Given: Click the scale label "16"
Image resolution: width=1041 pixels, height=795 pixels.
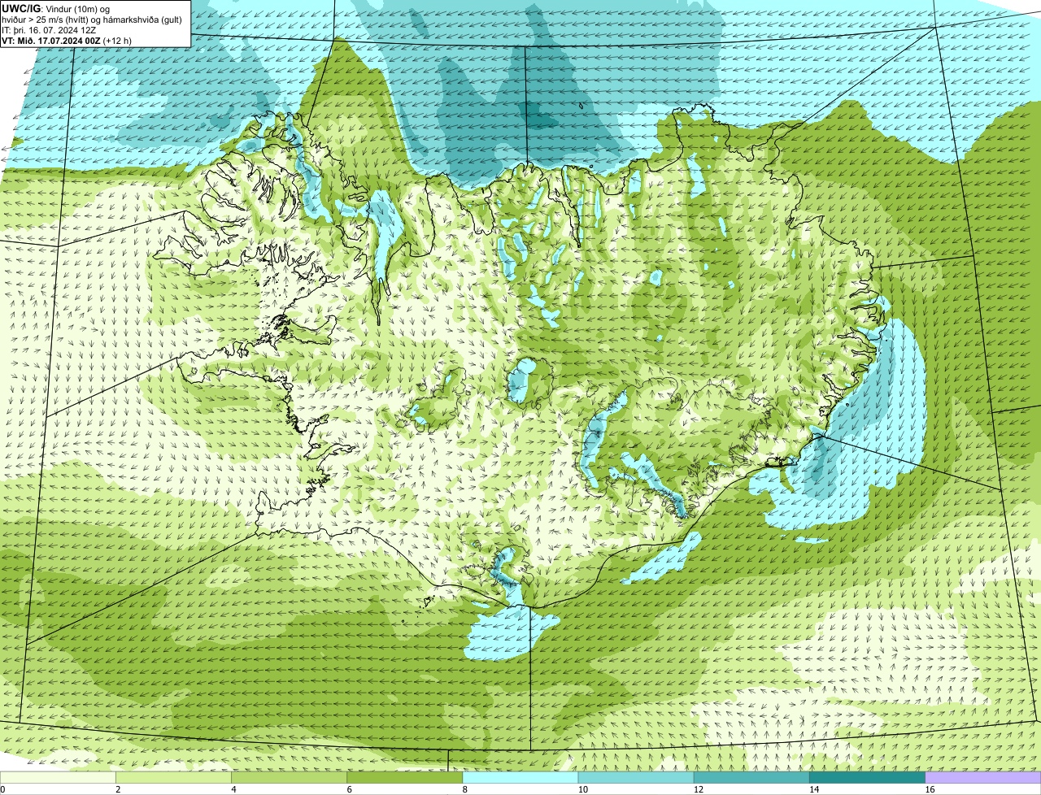Looking at the screenshot, I should [x=930, y=789].
